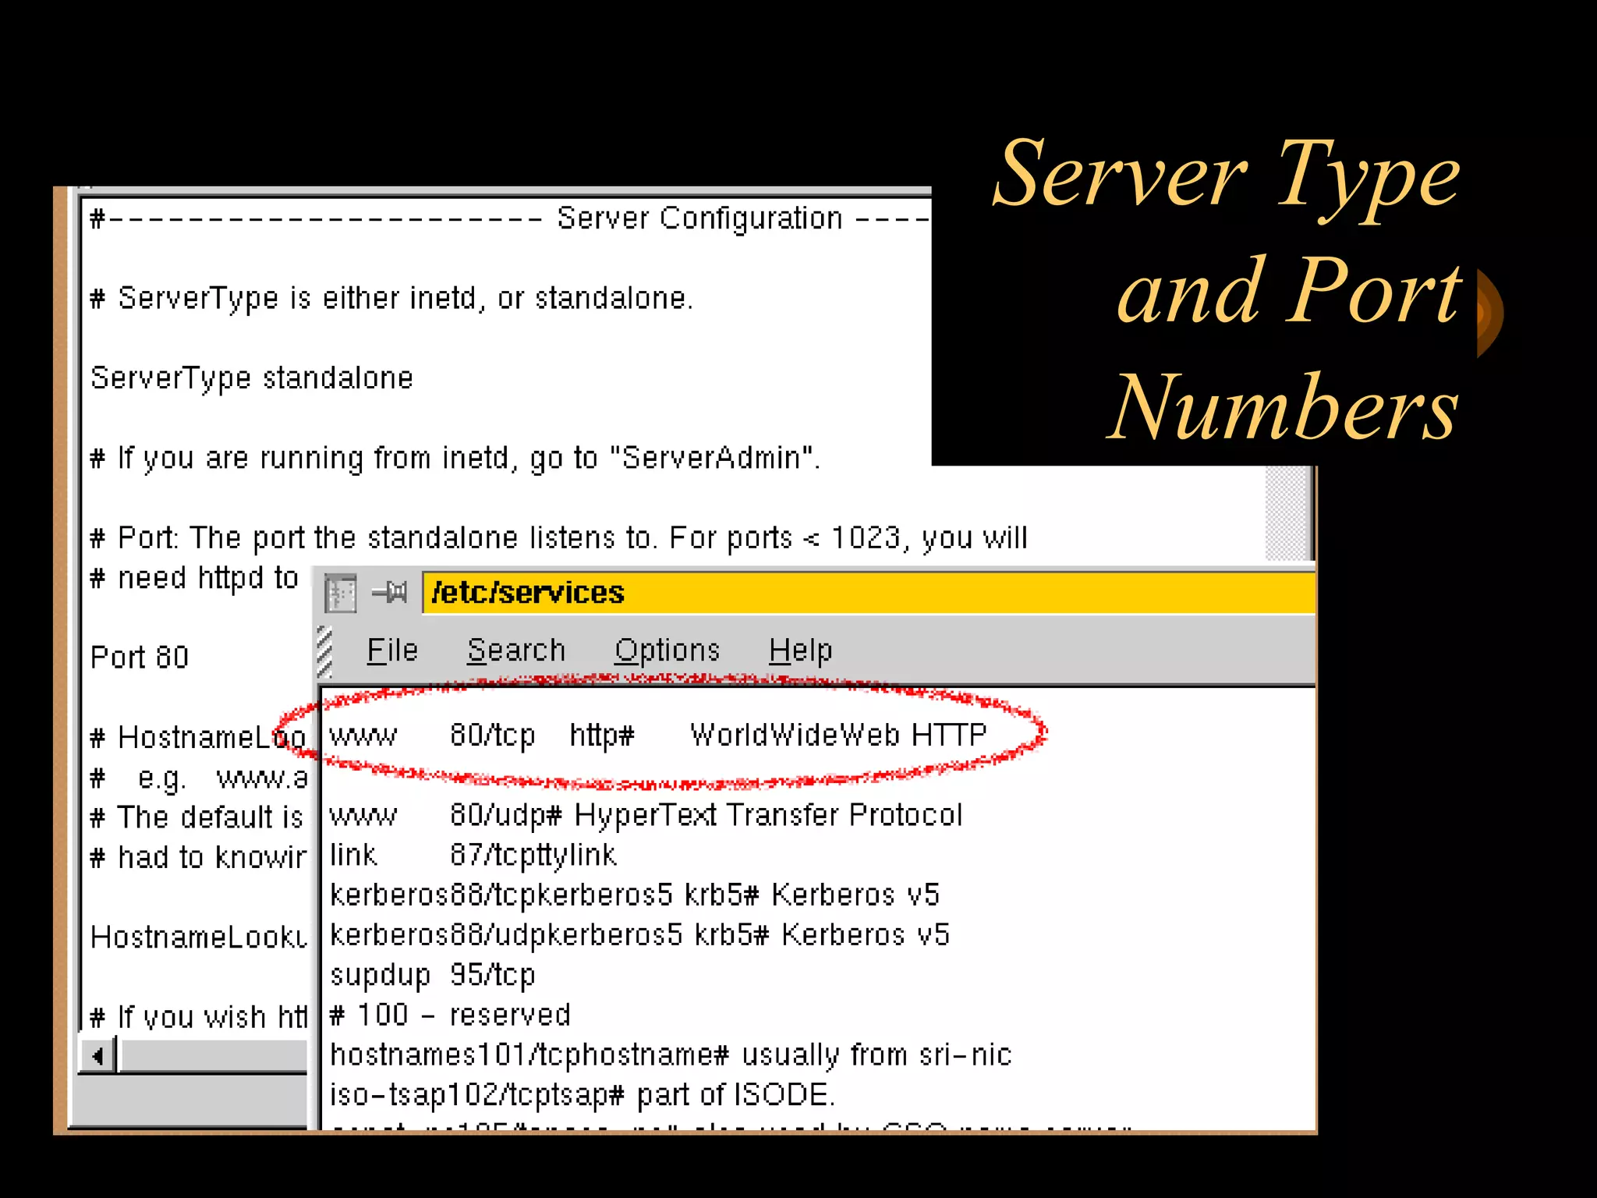Click the 'Server Configuration' header line
The image size is (1597, 1198).
point(511,218)
